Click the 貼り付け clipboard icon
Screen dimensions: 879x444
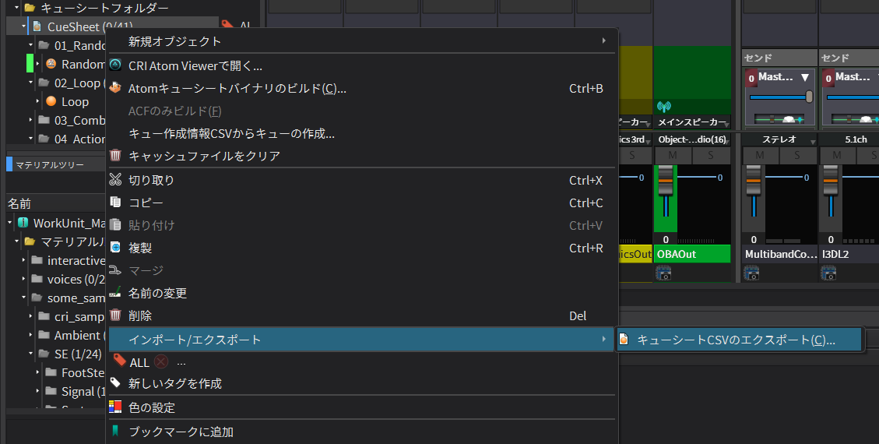pyautogui.click(x=115, y=225)
